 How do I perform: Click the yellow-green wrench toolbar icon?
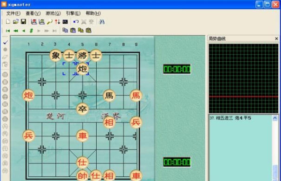pos(50,22)
